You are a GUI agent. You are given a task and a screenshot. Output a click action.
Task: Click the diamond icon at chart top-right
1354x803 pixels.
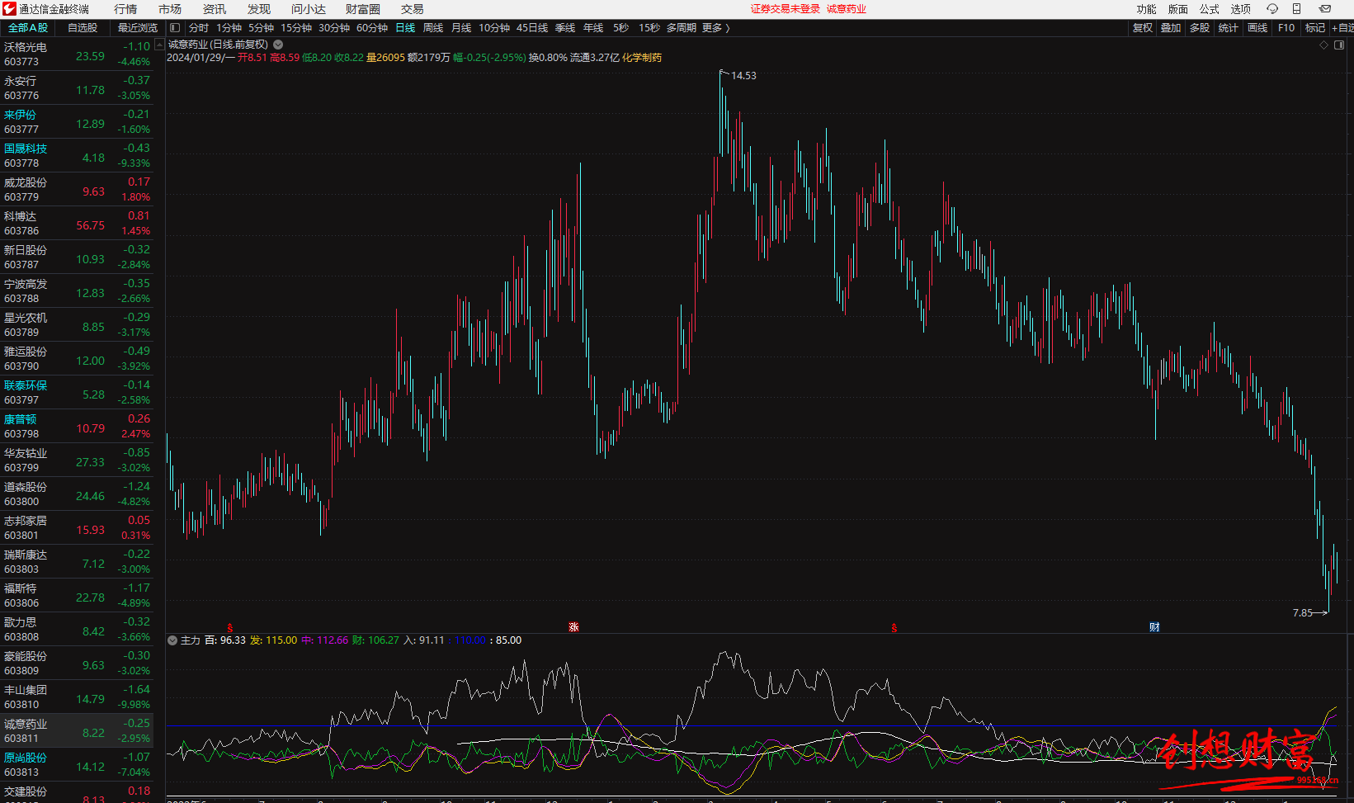(x=1324, y=45)
